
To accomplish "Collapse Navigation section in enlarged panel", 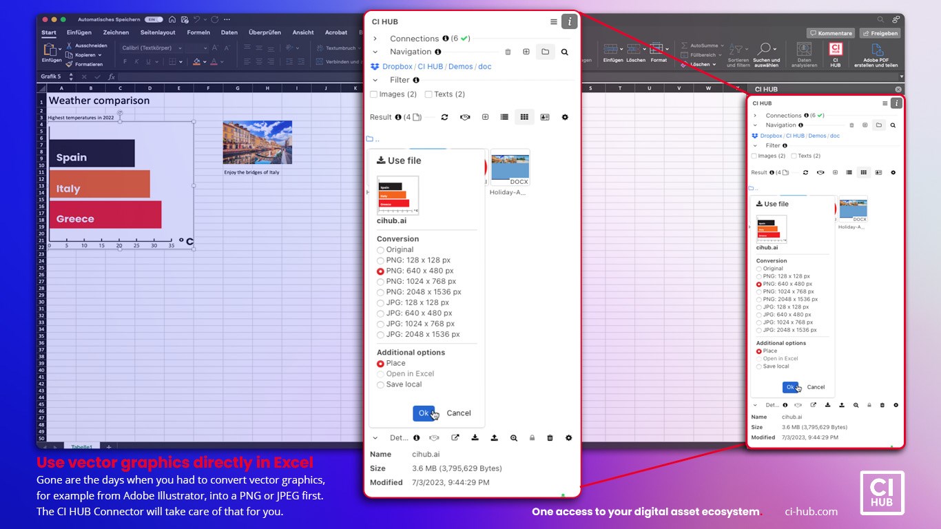I will [x=375, y=52].
